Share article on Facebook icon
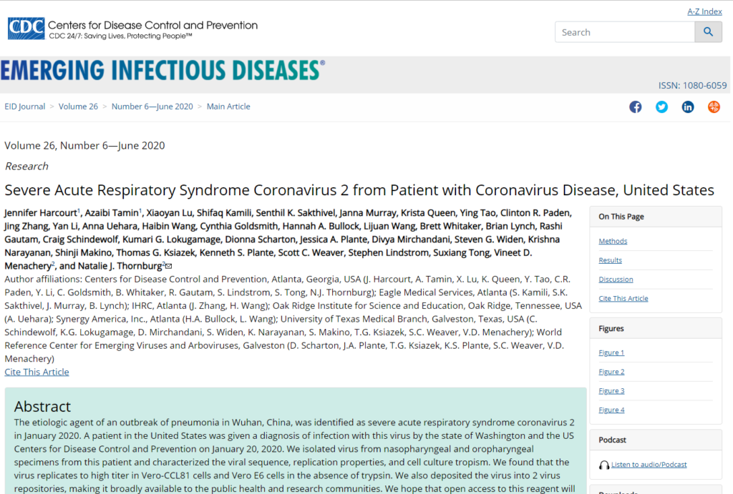The width and height of the screenshot is (733, 494). click(636, 107)
